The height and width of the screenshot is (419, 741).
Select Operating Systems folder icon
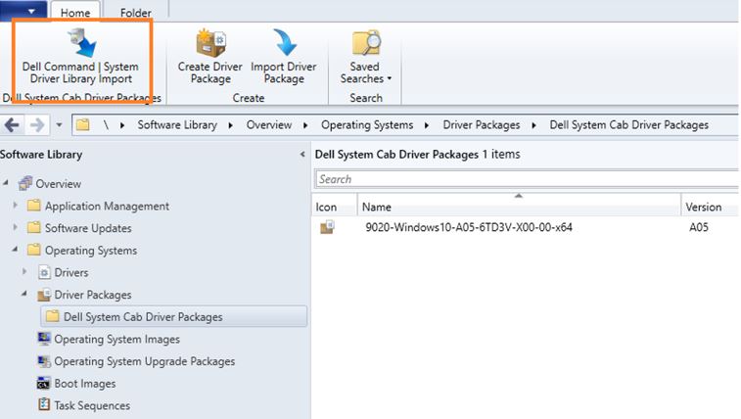pyautogui.click(x=34, y=250)
